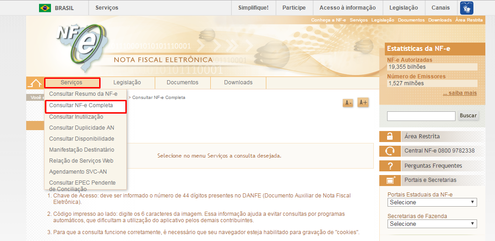Open the Secretarias de Fazenda dropdown
This screenshot has height=241, width=495.
pos(432,224)
